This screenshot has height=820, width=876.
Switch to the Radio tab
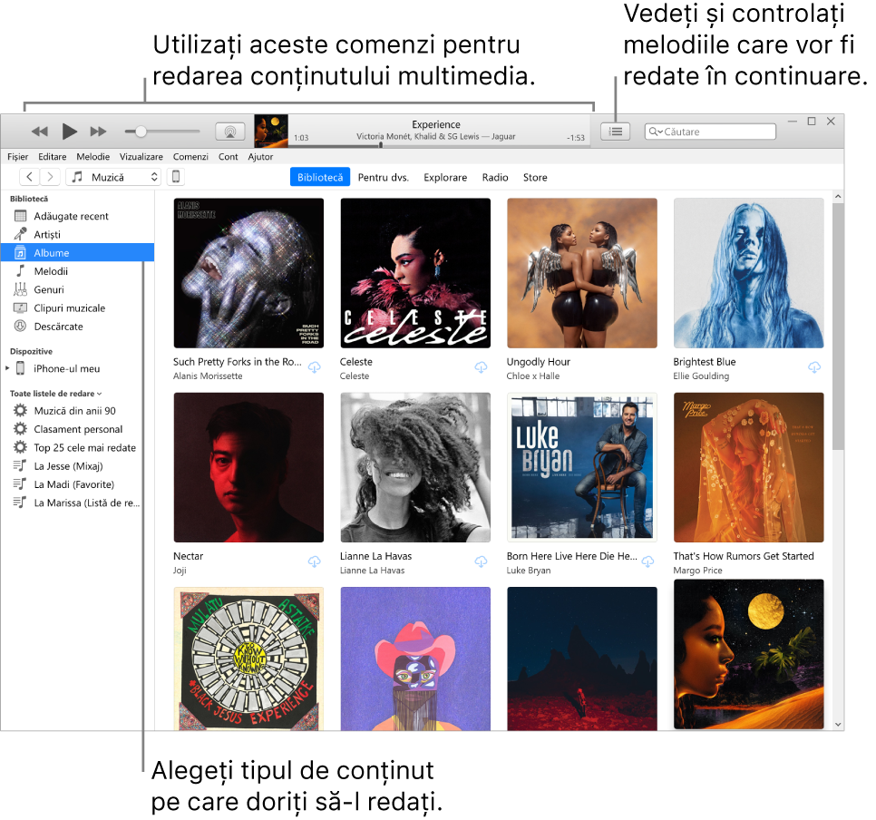tap(495, 177)
